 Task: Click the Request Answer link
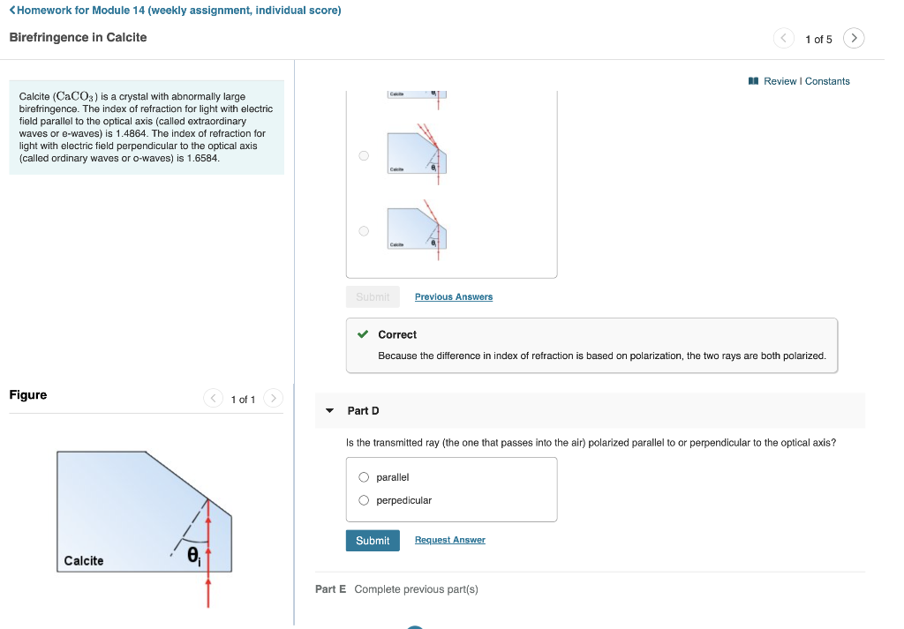point(449,540)
